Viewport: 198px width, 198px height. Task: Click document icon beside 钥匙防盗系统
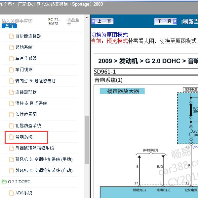coord(12,126)
